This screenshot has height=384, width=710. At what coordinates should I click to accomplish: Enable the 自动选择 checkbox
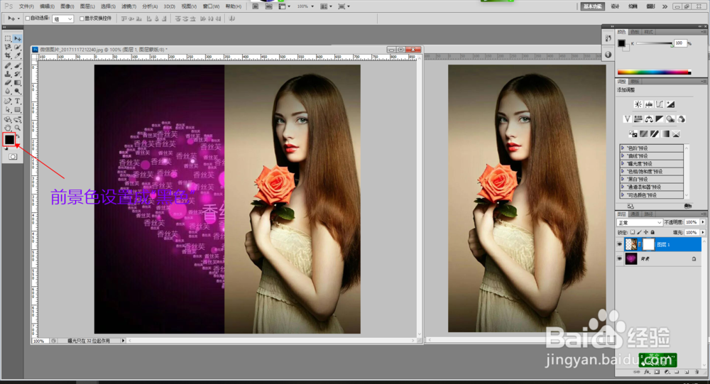click(x=28, y=18)
